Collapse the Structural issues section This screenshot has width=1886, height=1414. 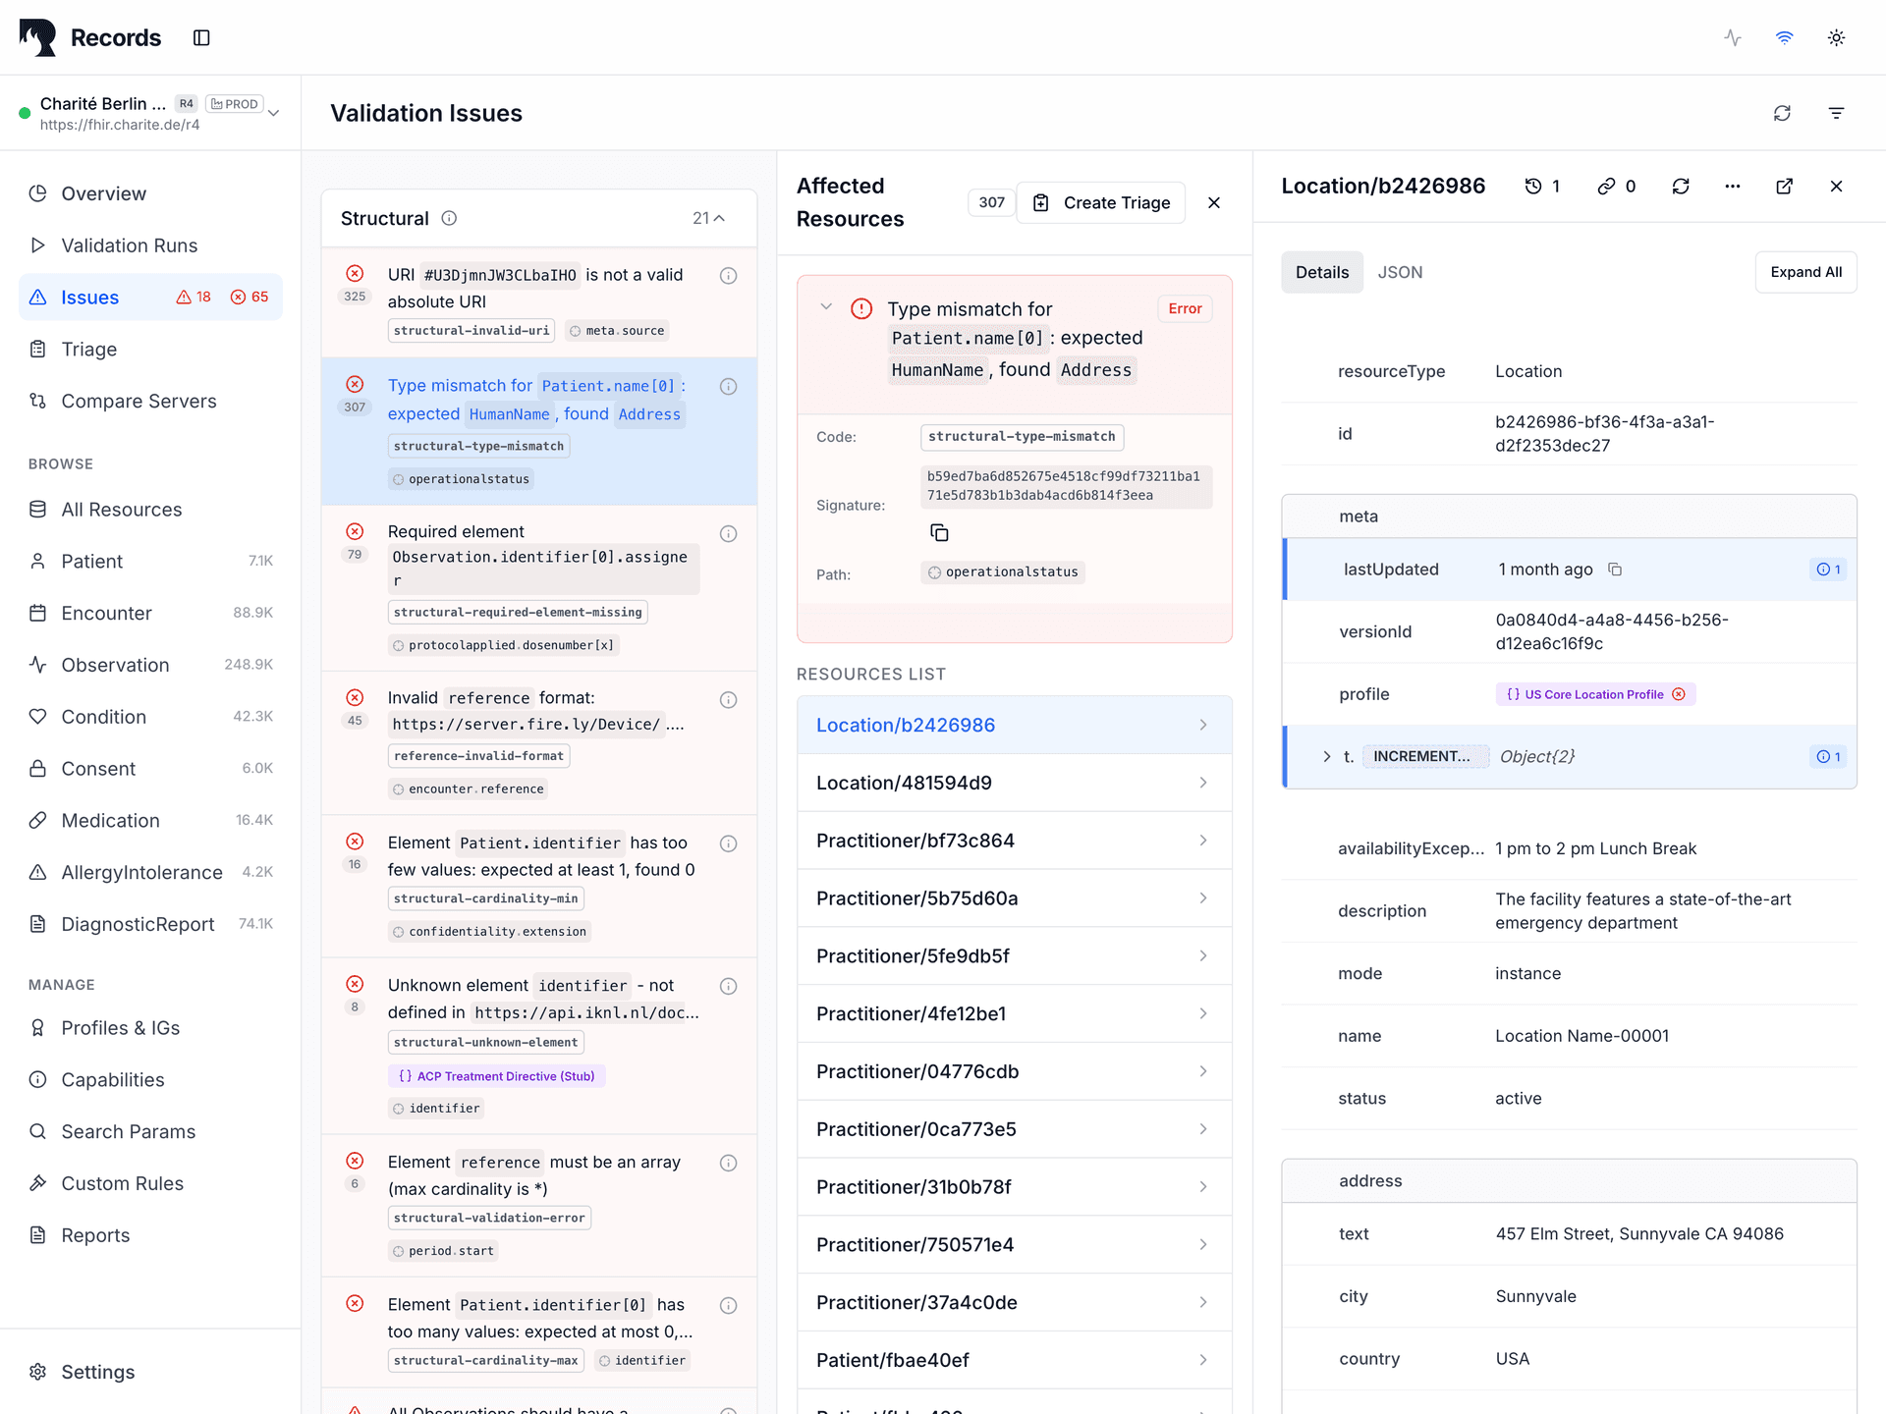720,217
